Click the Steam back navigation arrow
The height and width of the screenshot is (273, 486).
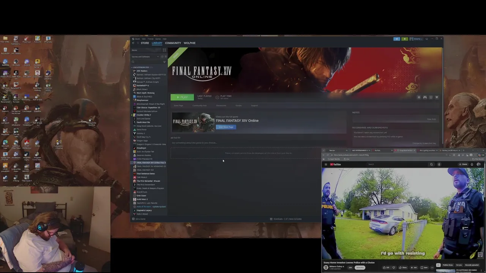(133, 43)
